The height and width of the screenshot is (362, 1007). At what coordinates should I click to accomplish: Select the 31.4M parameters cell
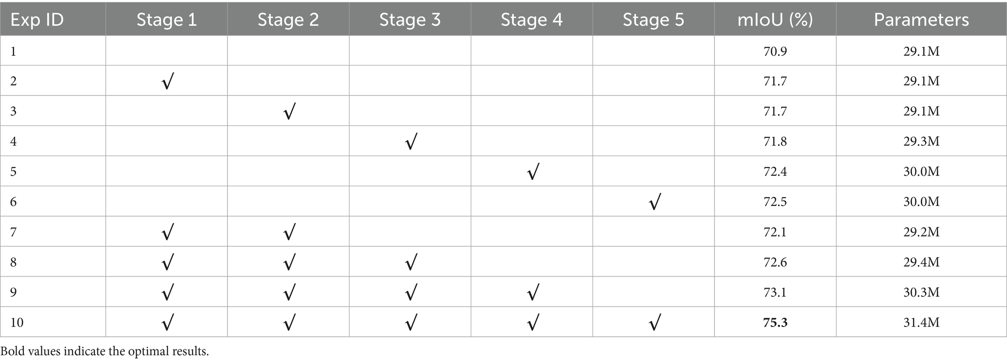921,323
